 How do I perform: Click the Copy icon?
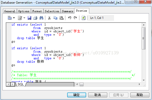pos(55,18)
